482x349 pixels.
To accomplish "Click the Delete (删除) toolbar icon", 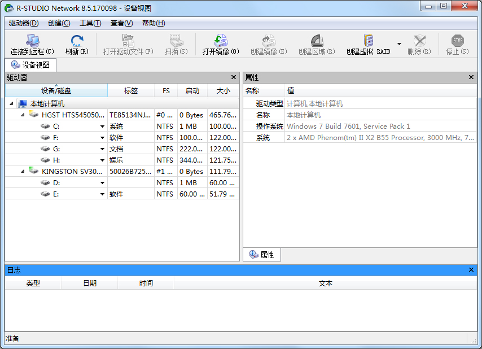I will click(419, 41).
